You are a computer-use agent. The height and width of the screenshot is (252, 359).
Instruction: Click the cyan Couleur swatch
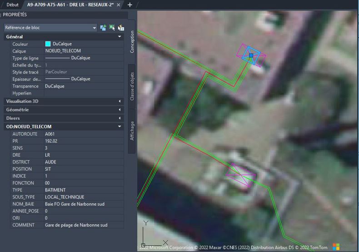coord(48,44)
